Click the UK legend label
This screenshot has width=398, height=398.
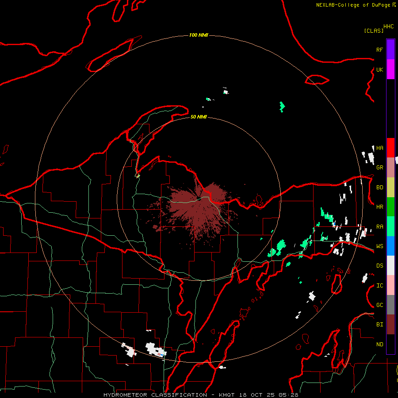tap(379, 69)
